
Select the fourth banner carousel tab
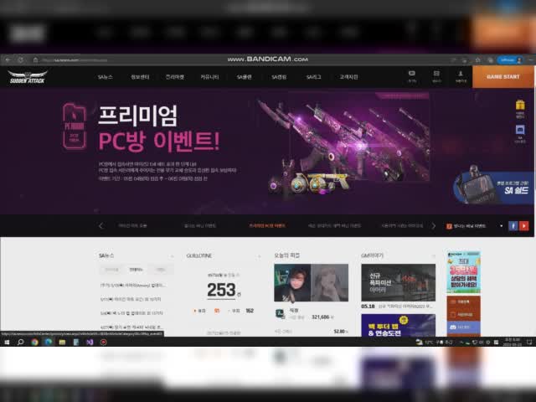[x=334, y=226]
